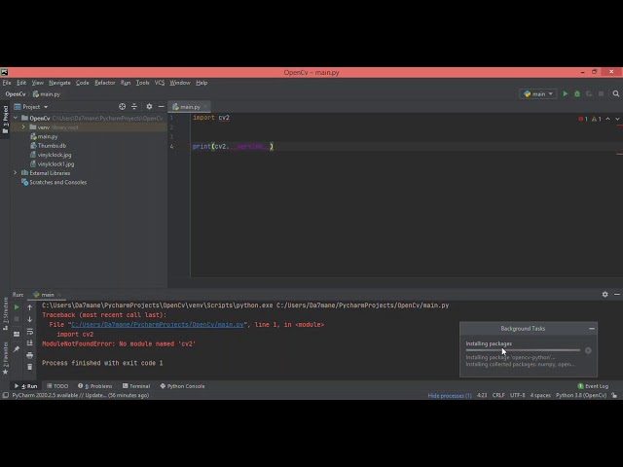Open the Structure side tool window
Screen dimensions: 623x467
click(5, 313)
